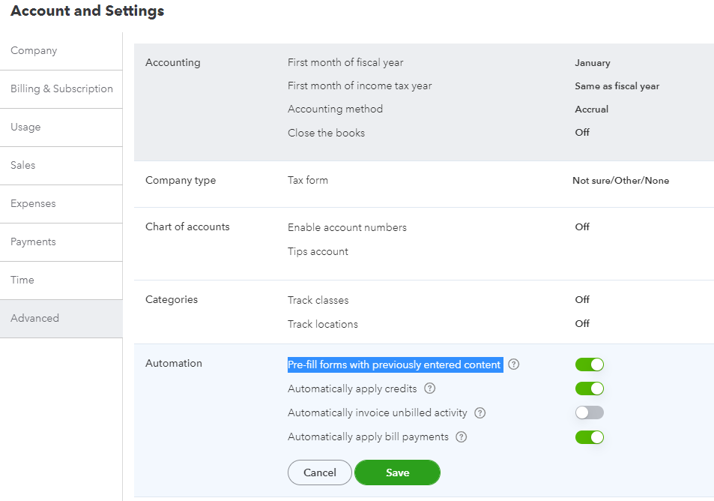This screenshot has height=501, width=714.
Task: Open the Expenses settings tab
Action: [33, 204]
